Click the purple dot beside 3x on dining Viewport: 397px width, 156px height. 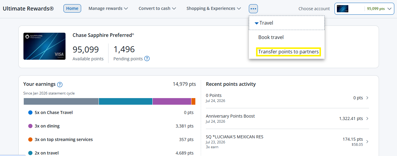(x=30, y=126)
